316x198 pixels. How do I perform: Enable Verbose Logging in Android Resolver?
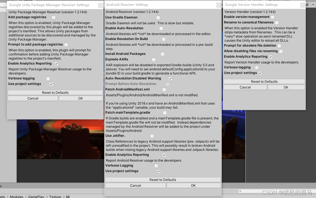tap(156, 166)
